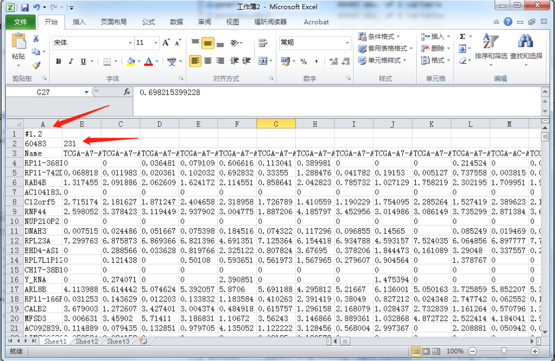This screenshot has height=361, width=555.
Task: Switch to Acrobat ribbon tab
Action: pyautogui.click(x=316, y=22)
